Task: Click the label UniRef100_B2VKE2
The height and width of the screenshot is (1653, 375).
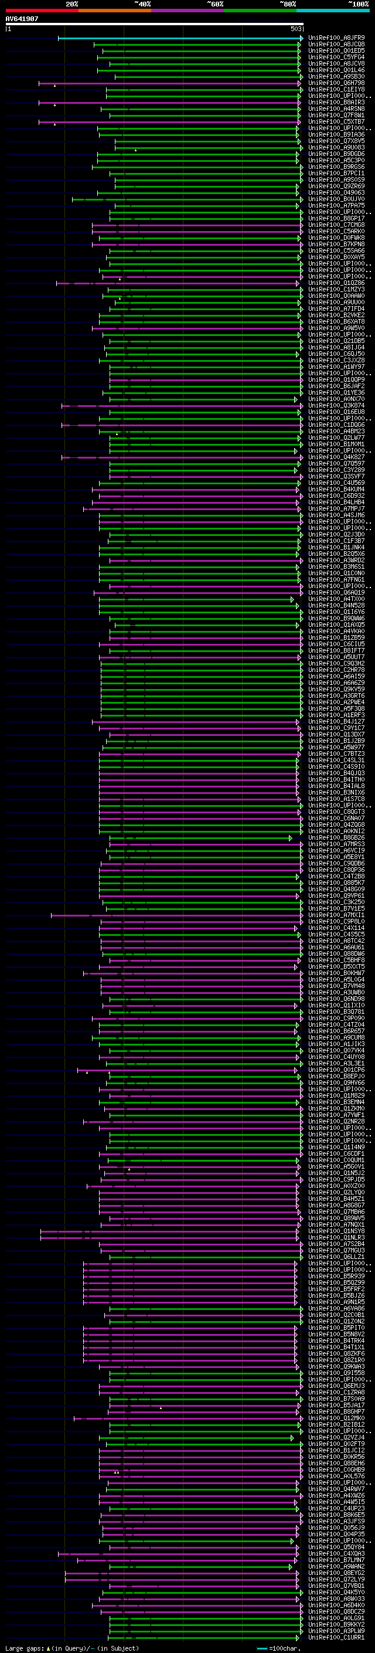Action: pos(336,315)
